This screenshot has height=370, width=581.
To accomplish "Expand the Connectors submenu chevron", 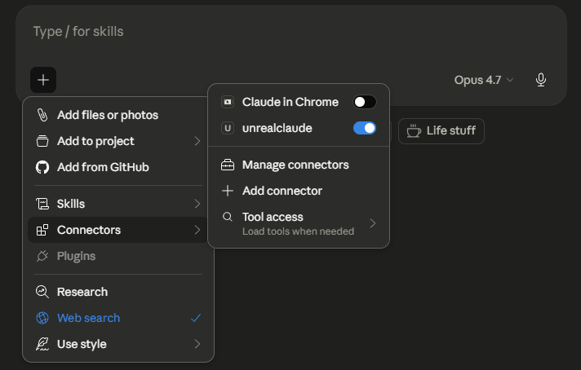I will click(197, 230).
